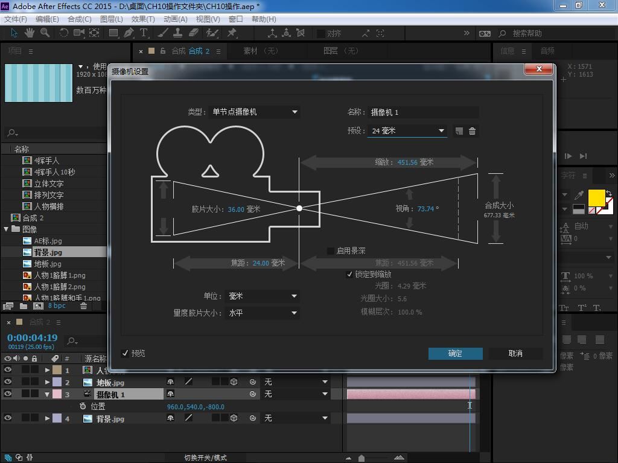Click the 视角 73.74 angle value
This screenshot has width=618, height=463.
(x=425, y=209)
